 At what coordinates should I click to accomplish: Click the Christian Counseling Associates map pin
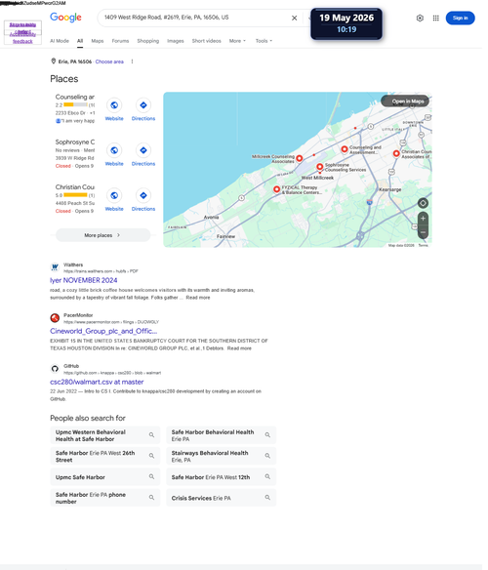tap(396, 154)
